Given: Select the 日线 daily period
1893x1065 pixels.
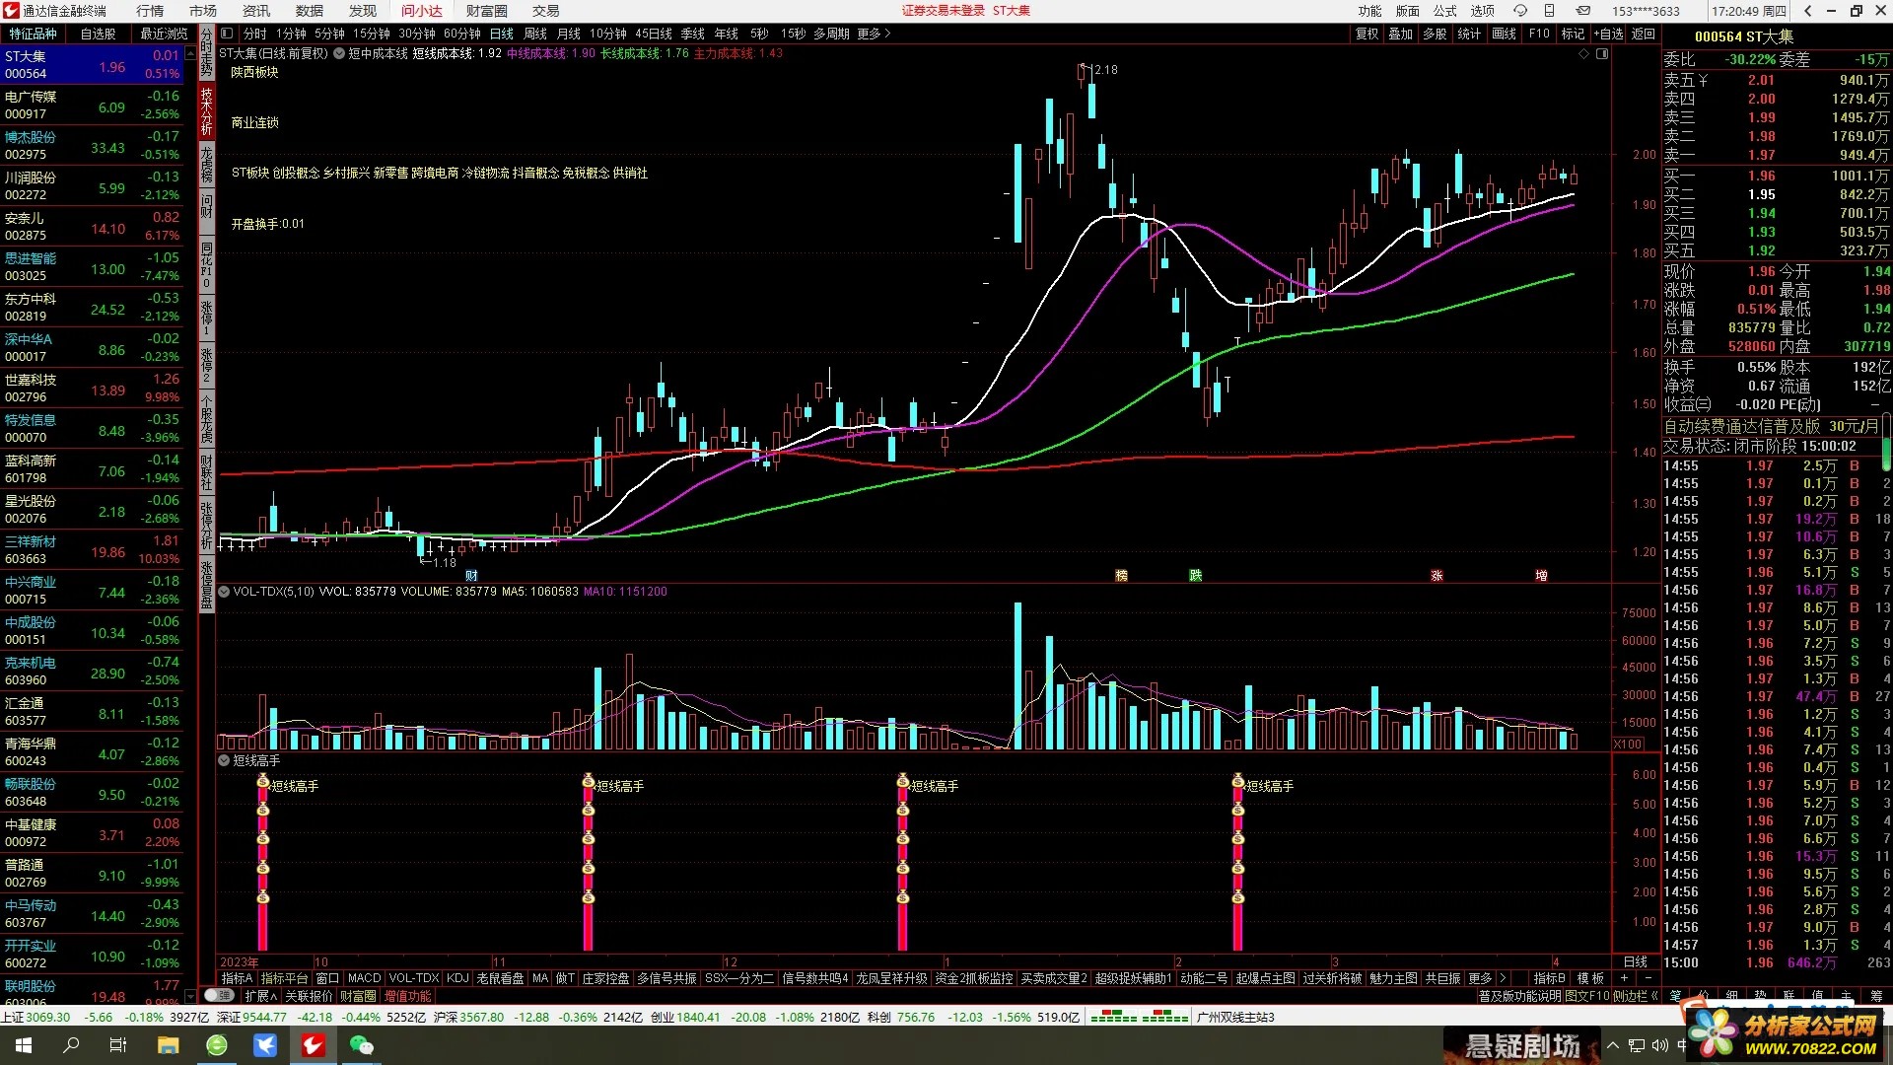Looking at the screenshot, I should [x=502, y=34].
